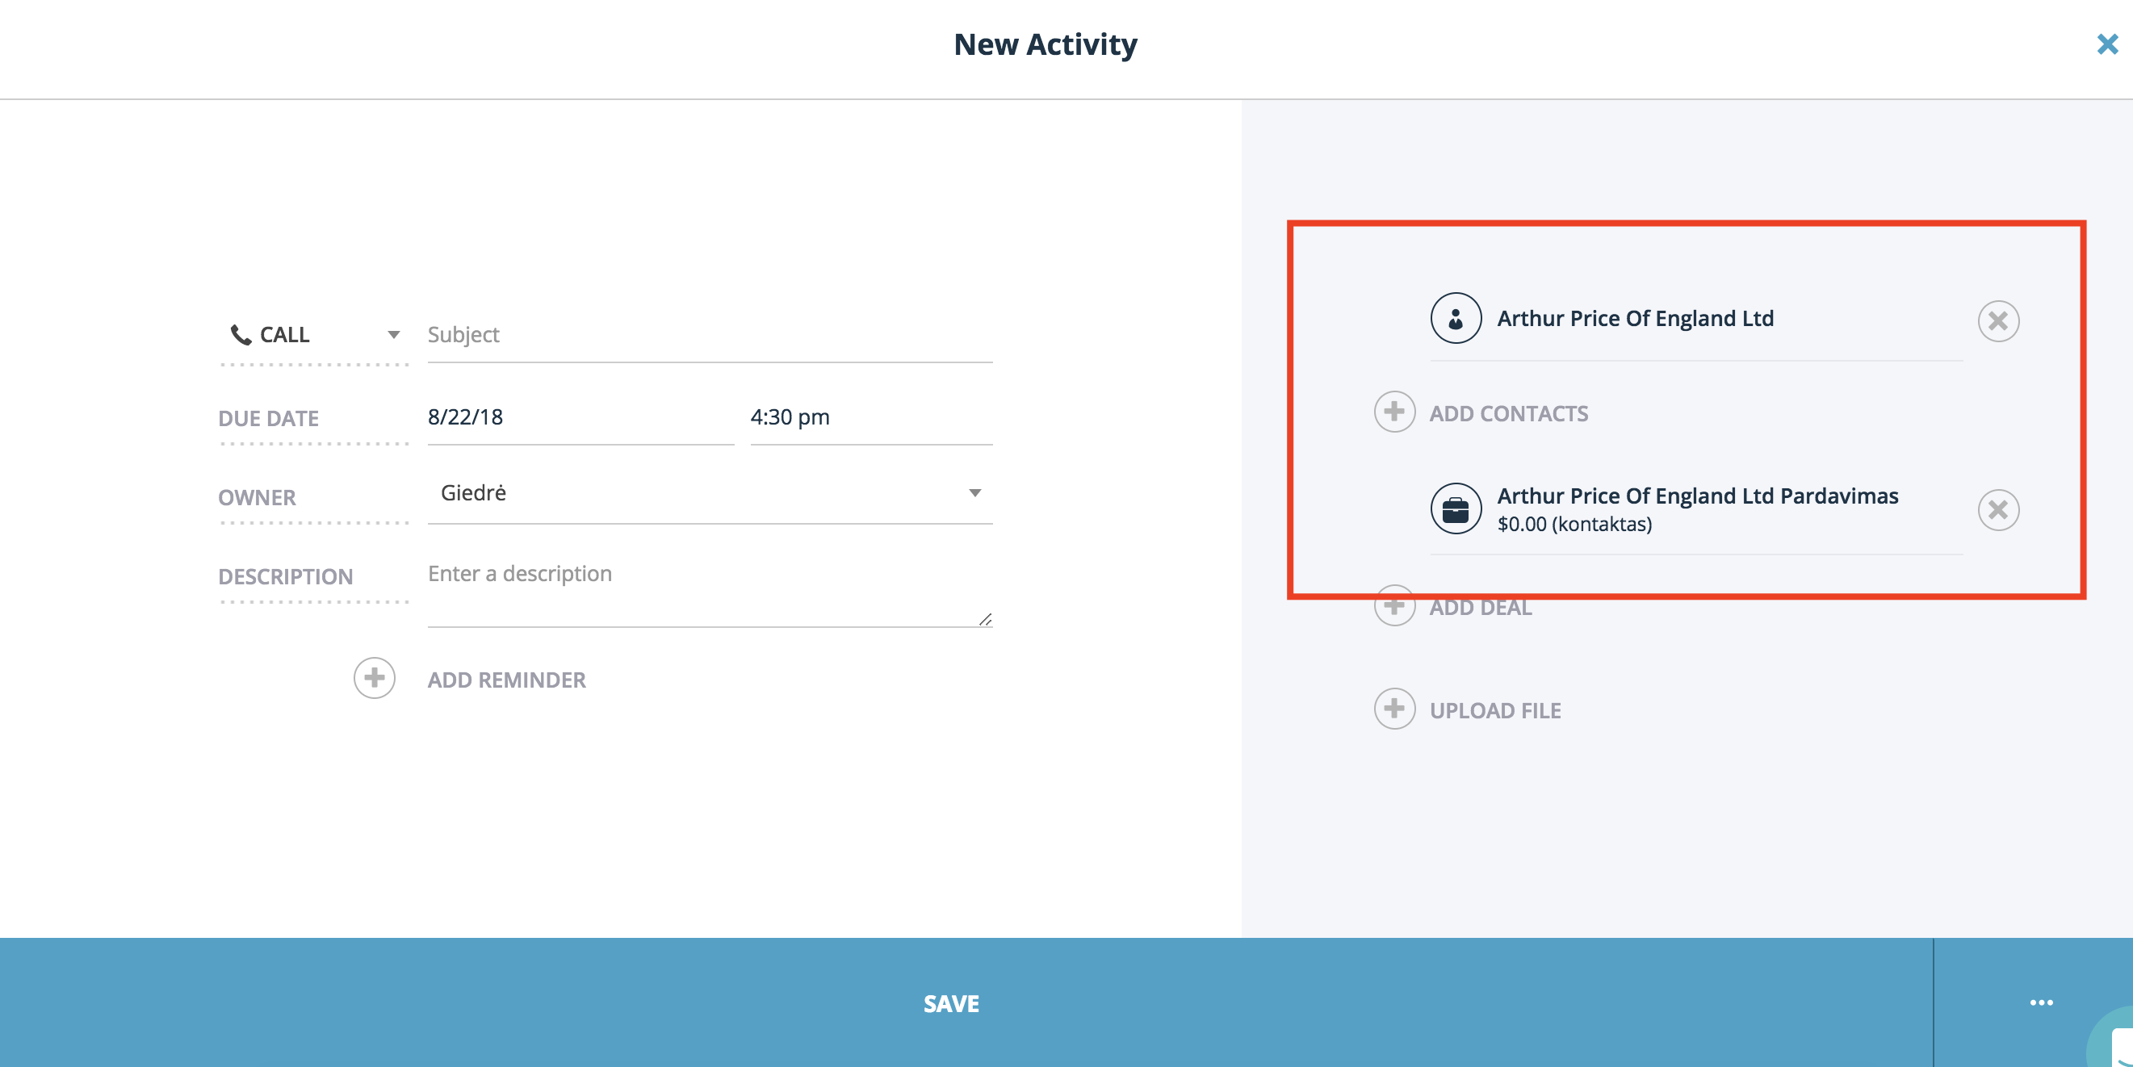Click the person icon for Arthur Price contact
2133x1067 pixels.
coord(1456,318)
